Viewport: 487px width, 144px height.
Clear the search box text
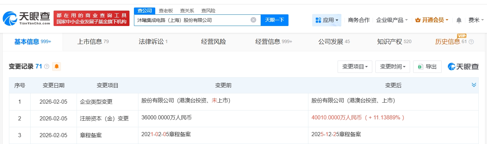(x=253, y=20)
